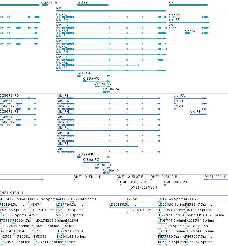Click the crc-PA protein label
Viewport: 228px width, 246px height.
pos(179,96)
